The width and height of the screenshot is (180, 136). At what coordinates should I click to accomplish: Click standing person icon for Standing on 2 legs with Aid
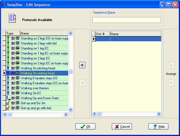tap(8, 43)
